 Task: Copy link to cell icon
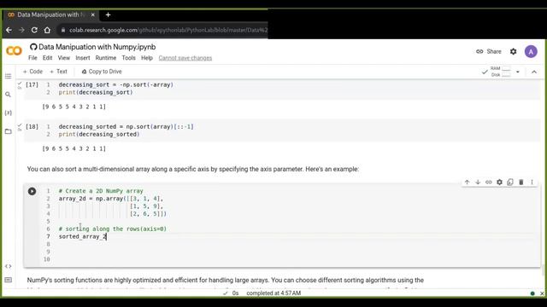489,182
